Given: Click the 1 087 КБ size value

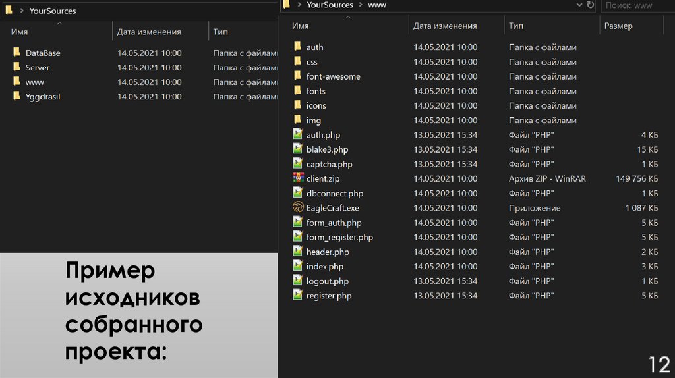Looking at the screenshot, I should (641, 207).
